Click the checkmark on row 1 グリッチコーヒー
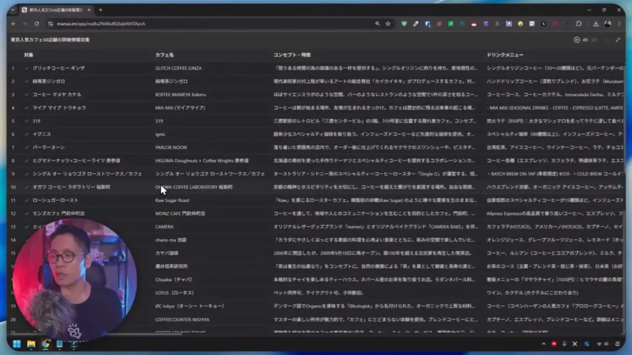This screenshot has height=355, width=632. (27, 68)
